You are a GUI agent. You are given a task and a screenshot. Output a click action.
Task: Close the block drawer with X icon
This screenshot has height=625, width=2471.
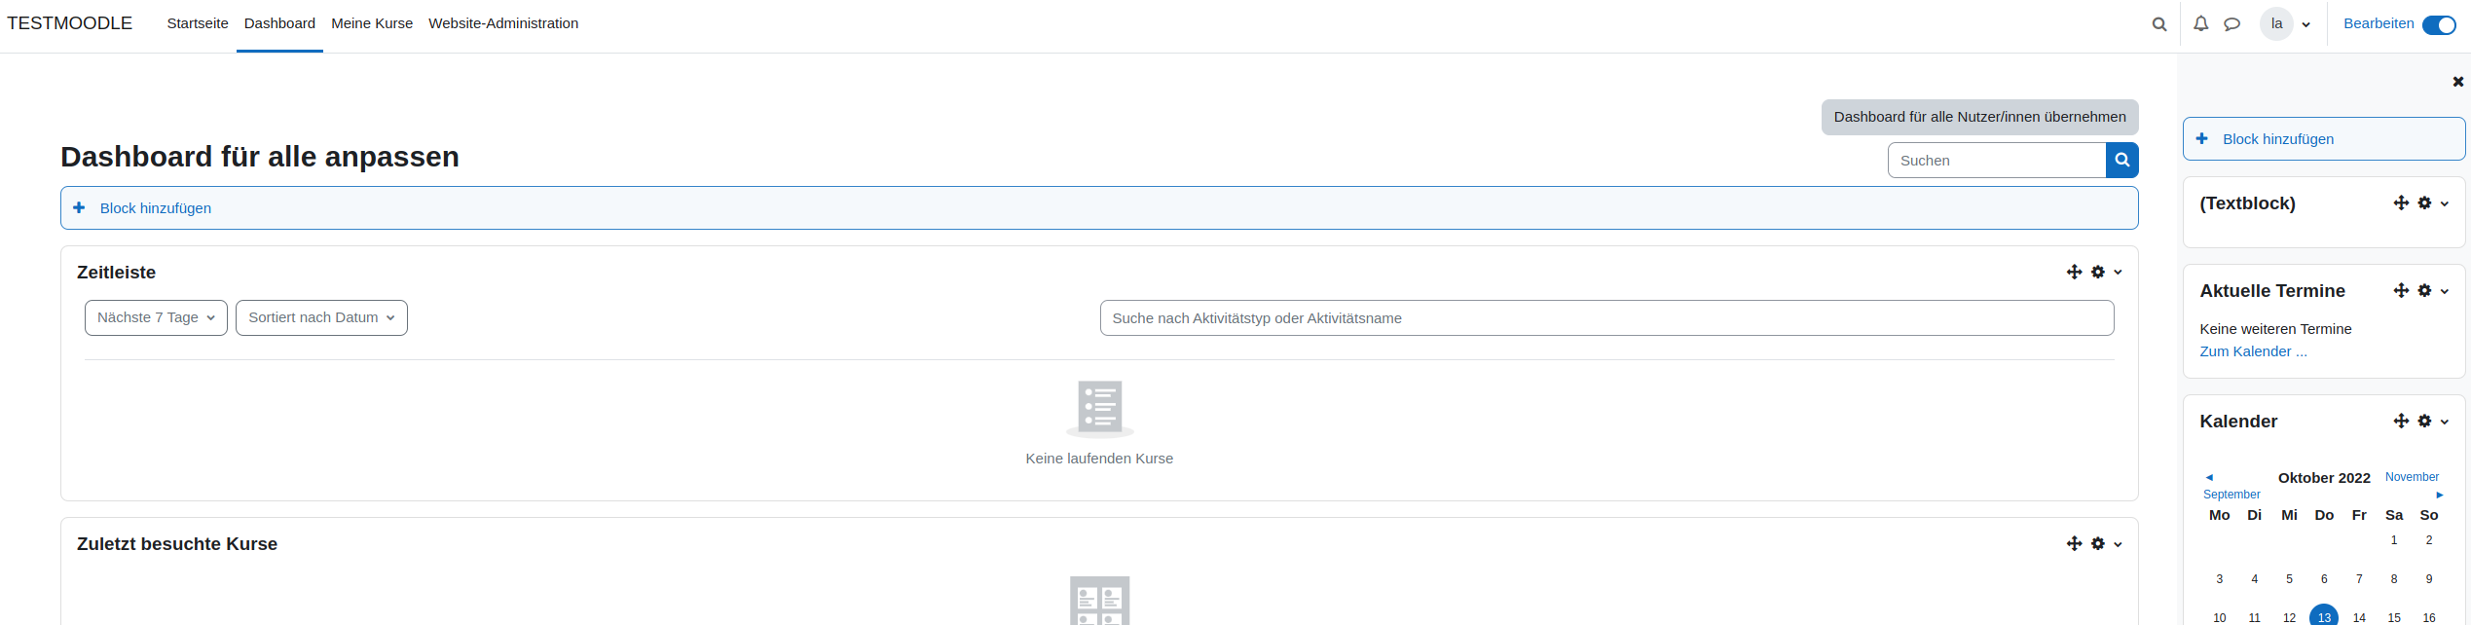click(x=2457, y=82)
